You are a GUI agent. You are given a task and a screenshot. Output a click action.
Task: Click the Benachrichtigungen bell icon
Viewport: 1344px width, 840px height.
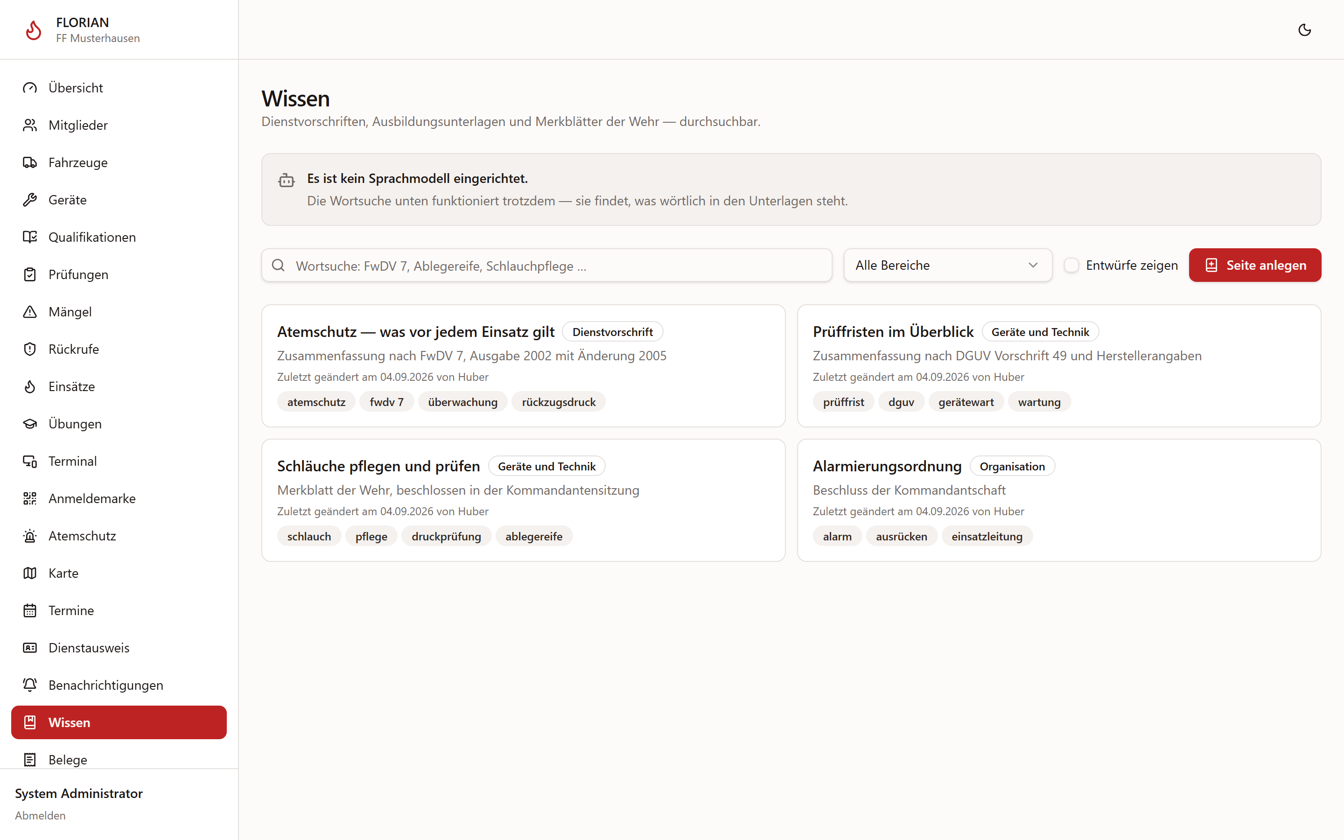(30, 685)
